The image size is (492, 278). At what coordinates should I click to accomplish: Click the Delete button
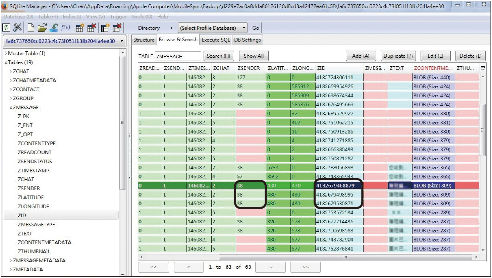point(470,56)
